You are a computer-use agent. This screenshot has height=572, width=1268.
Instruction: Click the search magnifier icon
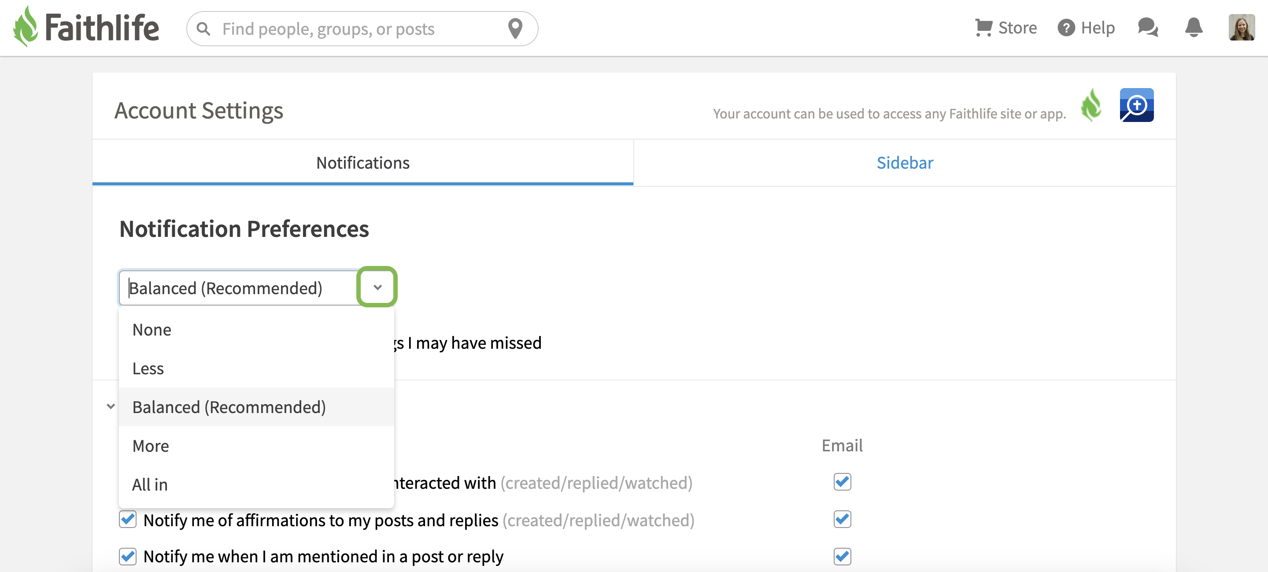click(x=203, y=29)
